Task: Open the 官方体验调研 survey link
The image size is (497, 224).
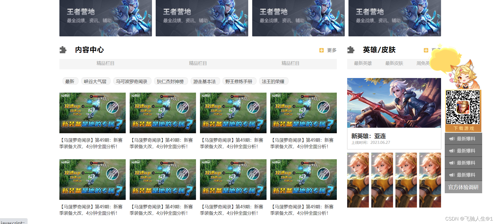Action: (x=463, y=187)
